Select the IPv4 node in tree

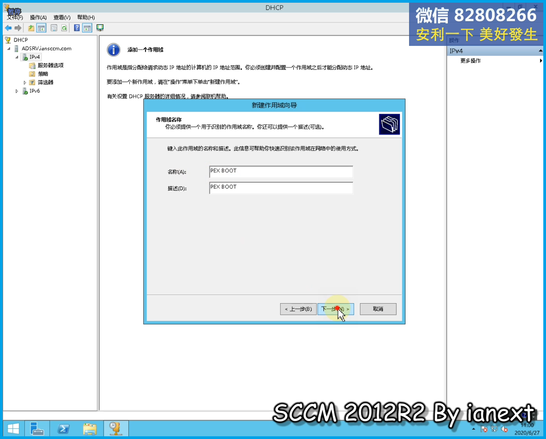click(35, 57)
